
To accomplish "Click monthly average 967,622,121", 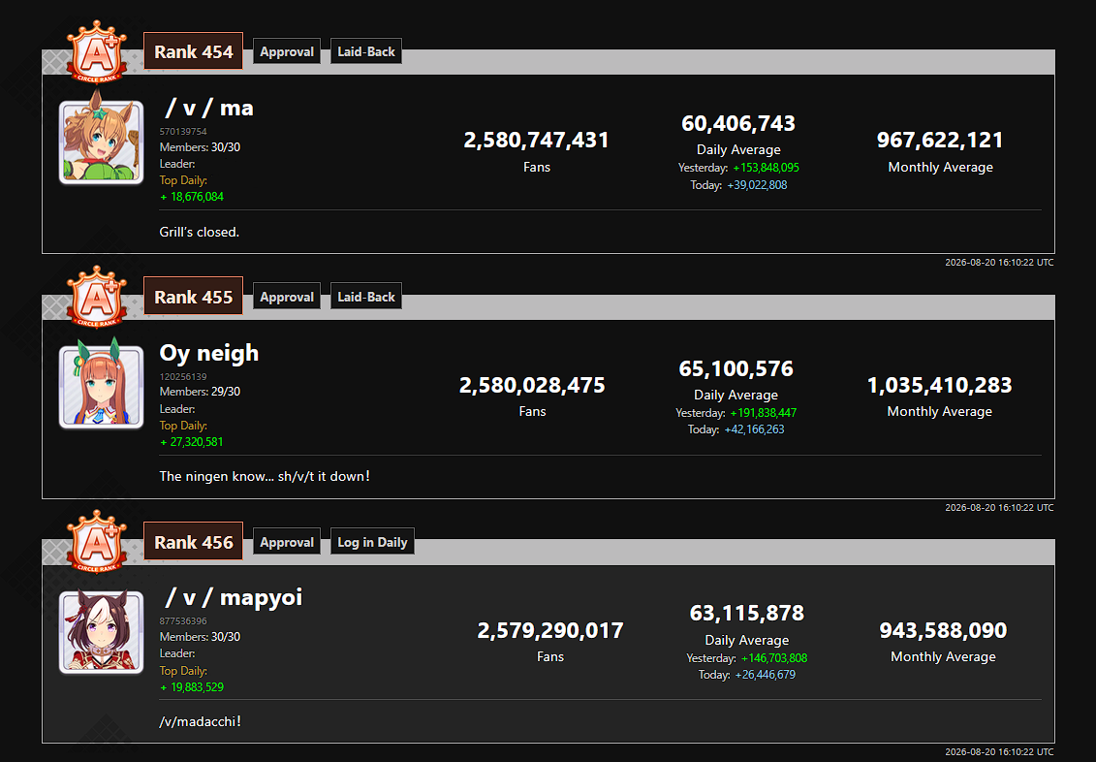I will (940, 140).
